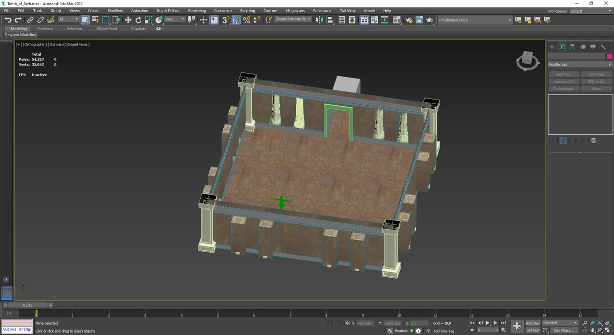Open the Create tab in command panel
614x335 pixels.
coord(552,46)
